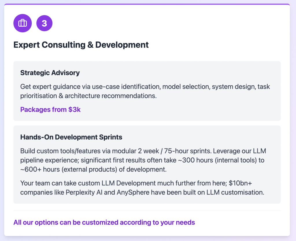Click the purple top border of card
Screen dimensions: 296x241
147,4
